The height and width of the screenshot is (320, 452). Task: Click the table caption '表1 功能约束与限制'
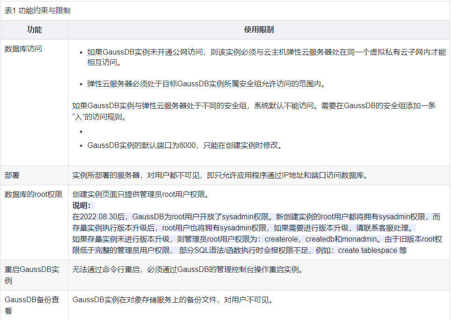coord(37,11)
